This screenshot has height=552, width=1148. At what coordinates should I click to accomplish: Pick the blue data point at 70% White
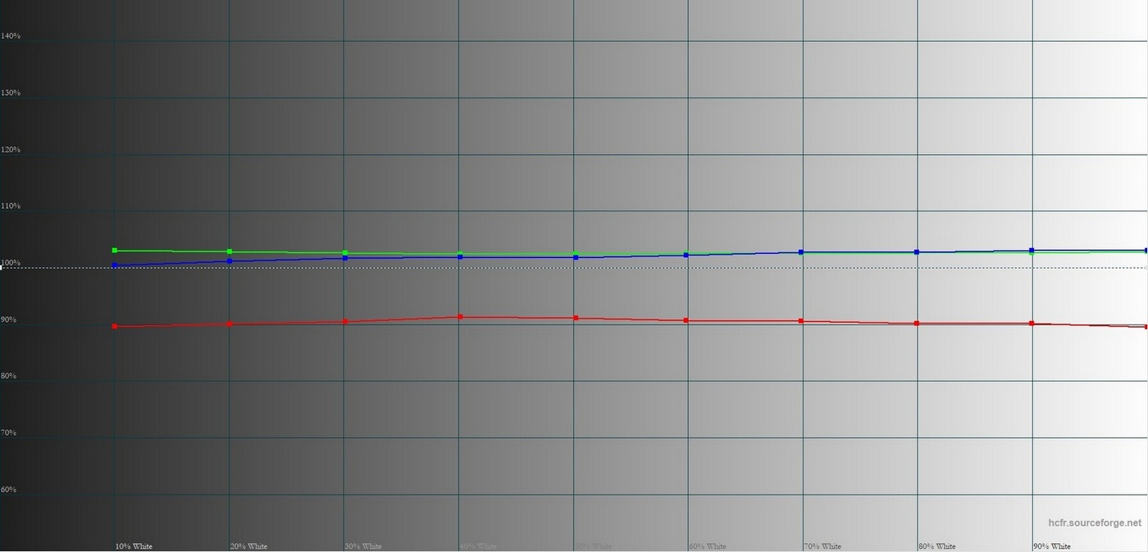point(801,252)
